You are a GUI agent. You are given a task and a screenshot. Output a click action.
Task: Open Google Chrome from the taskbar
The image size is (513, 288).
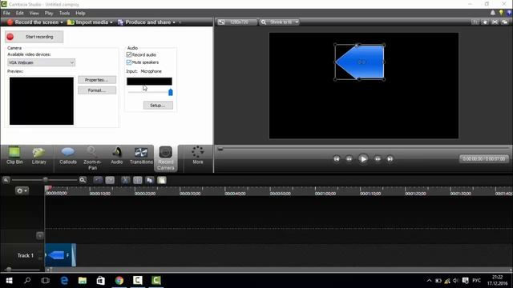tap(119, 281)
